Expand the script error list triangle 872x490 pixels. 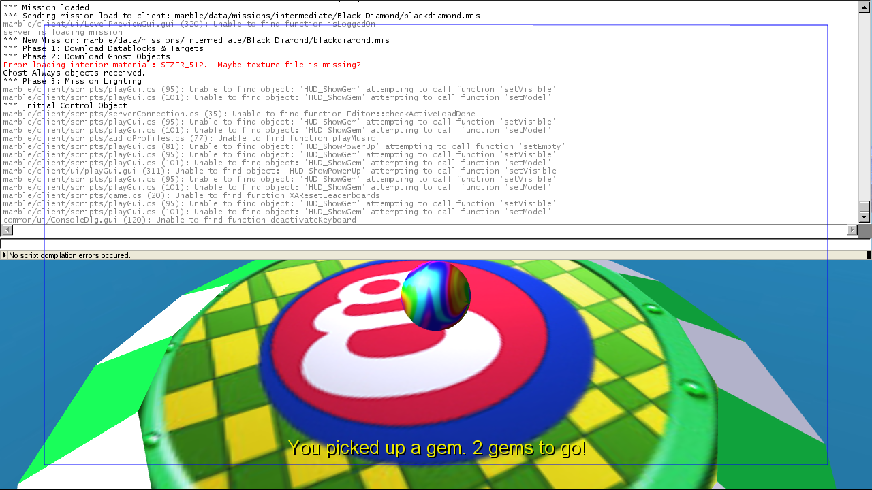(4, 255)
